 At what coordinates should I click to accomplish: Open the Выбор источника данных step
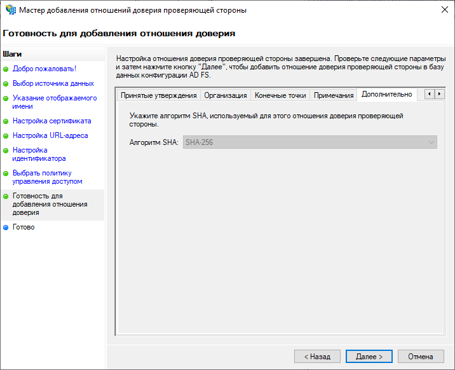[53, 83]
